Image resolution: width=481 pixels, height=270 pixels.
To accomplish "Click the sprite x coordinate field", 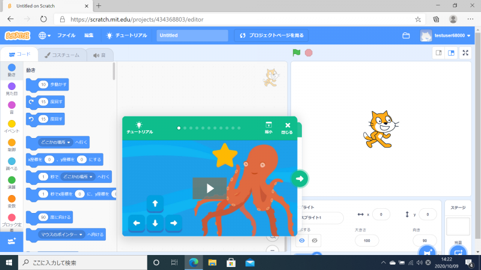I will pyautogui.click(x=381, y=215).
